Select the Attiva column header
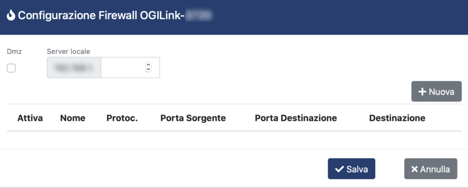This screenshot has height=188, width=468. 30,118
